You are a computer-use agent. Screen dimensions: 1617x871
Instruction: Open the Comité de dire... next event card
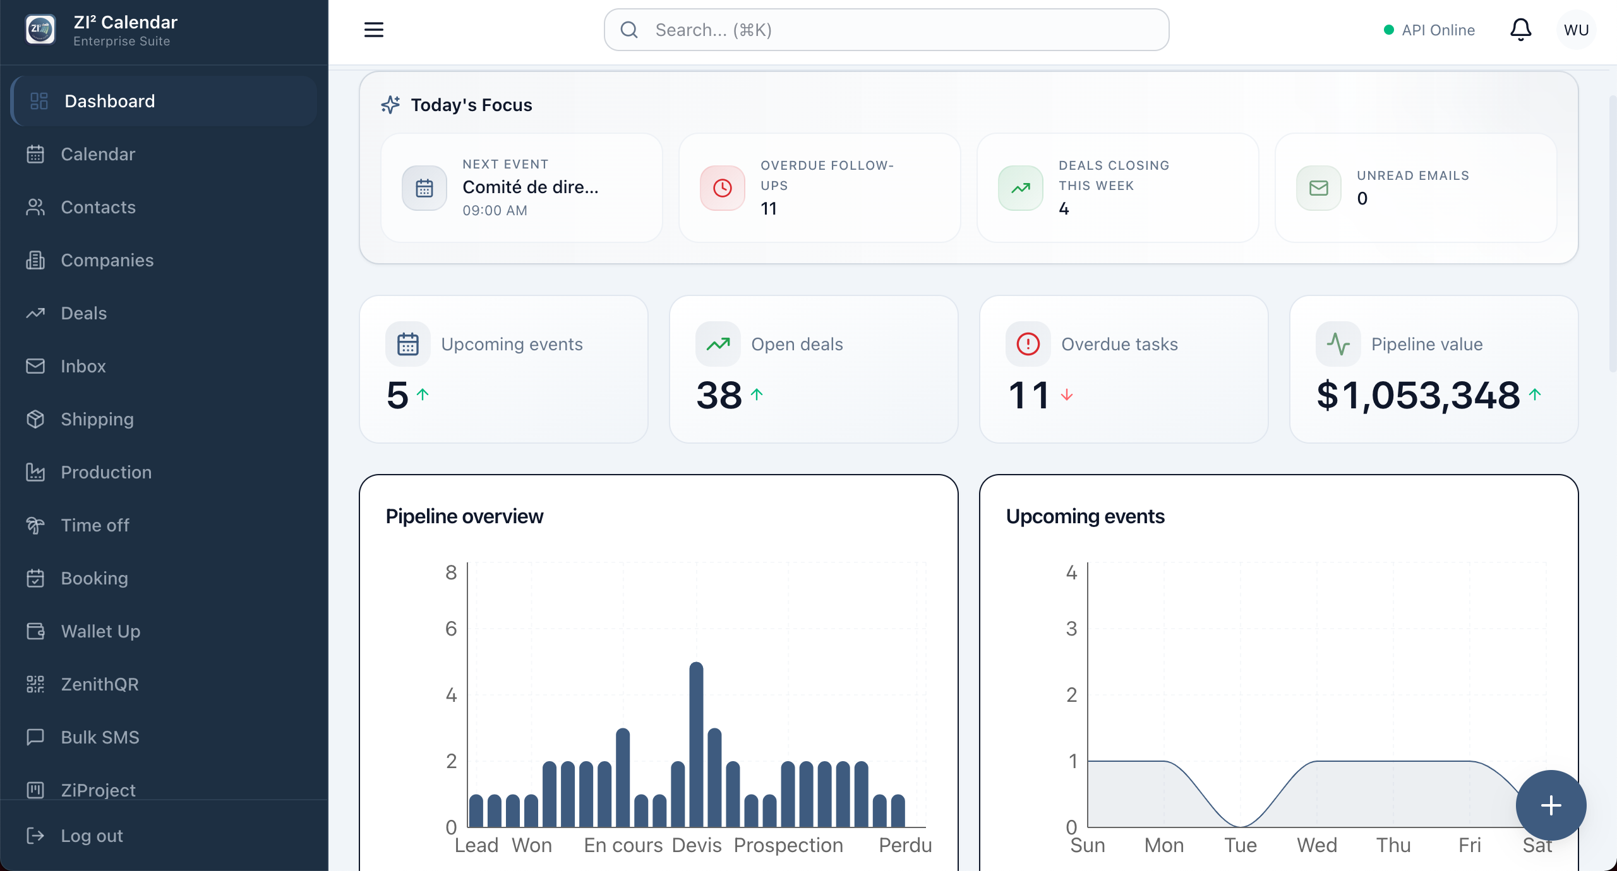522,187
